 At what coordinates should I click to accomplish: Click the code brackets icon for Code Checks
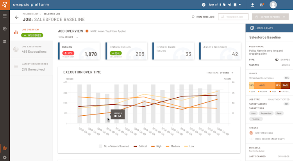pos(251,139)
